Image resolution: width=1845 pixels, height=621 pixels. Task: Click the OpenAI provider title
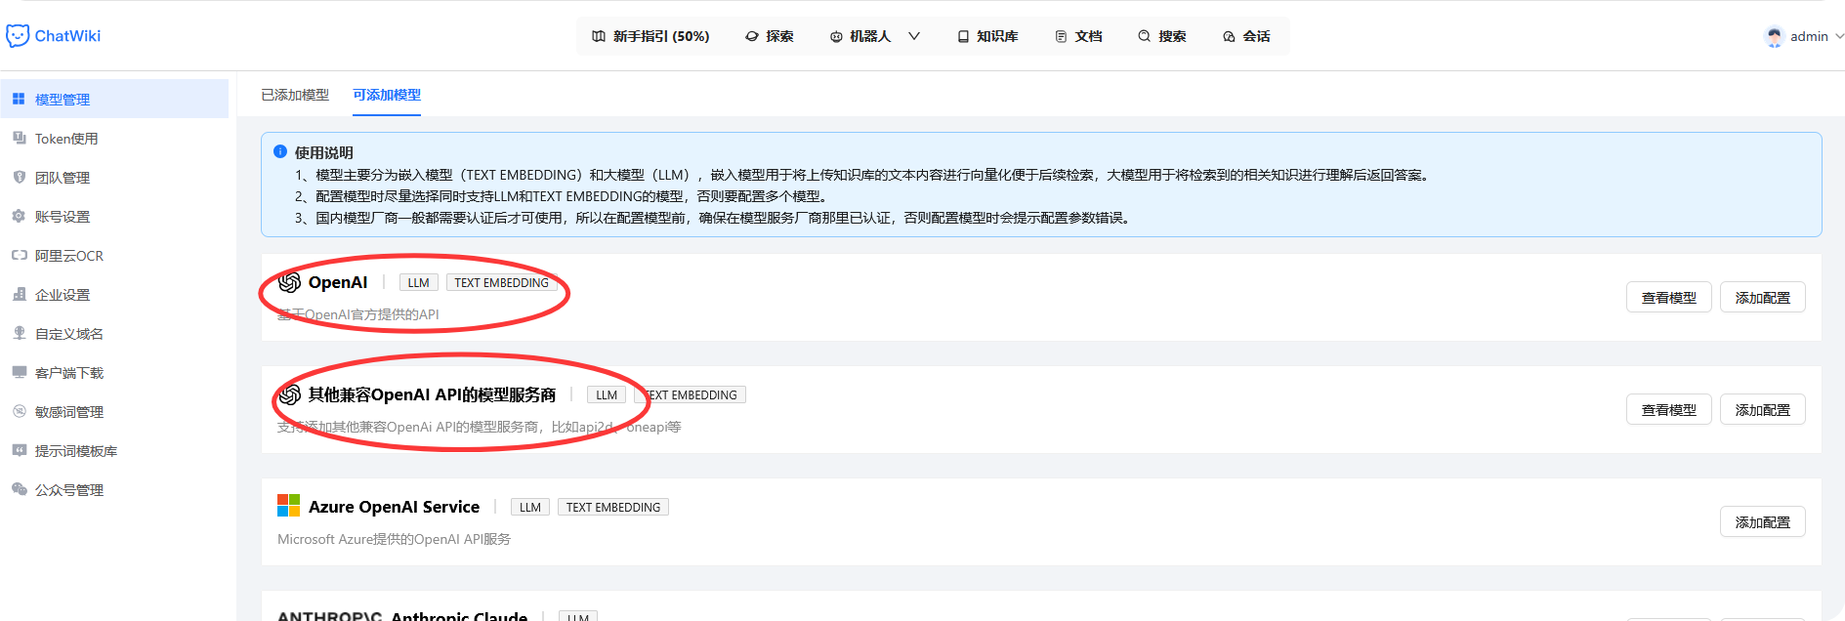point(338,282)
